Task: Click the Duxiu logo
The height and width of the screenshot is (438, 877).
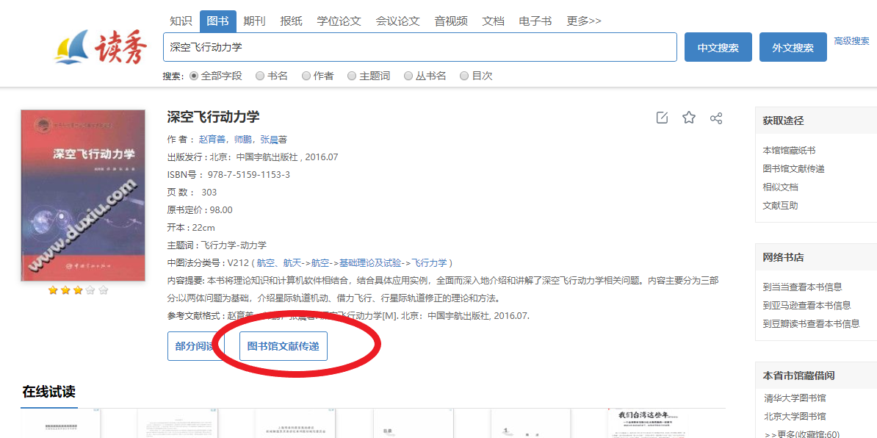Action: click(x=101, y=48)
